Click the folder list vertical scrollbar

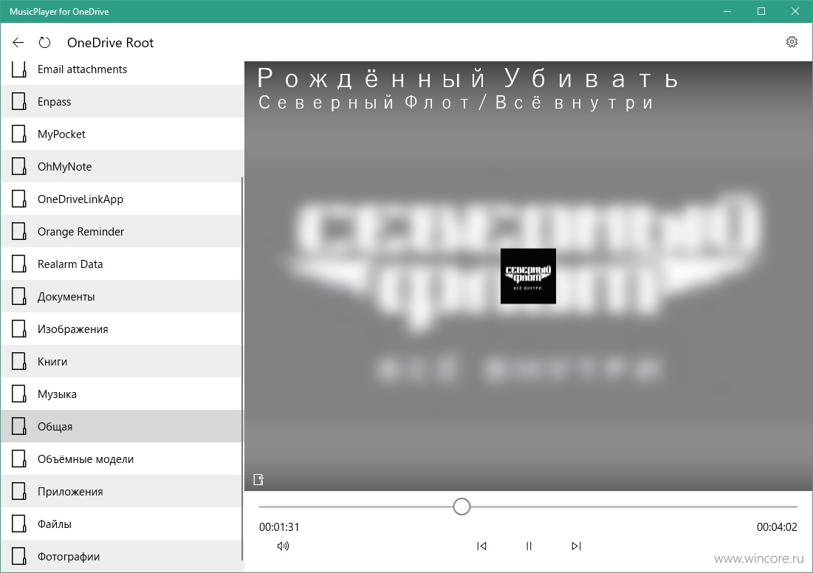(x=242, y=368)
